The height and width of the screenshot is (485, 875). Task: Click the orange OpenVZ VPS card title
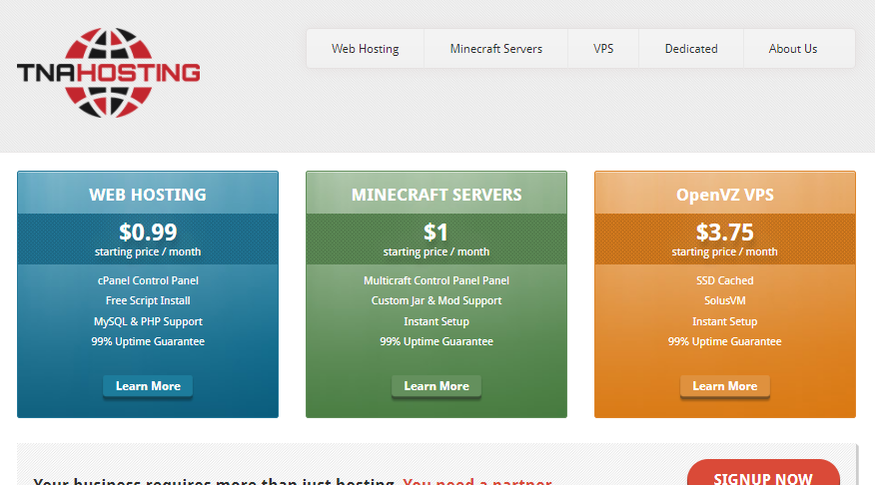point(724,195)
